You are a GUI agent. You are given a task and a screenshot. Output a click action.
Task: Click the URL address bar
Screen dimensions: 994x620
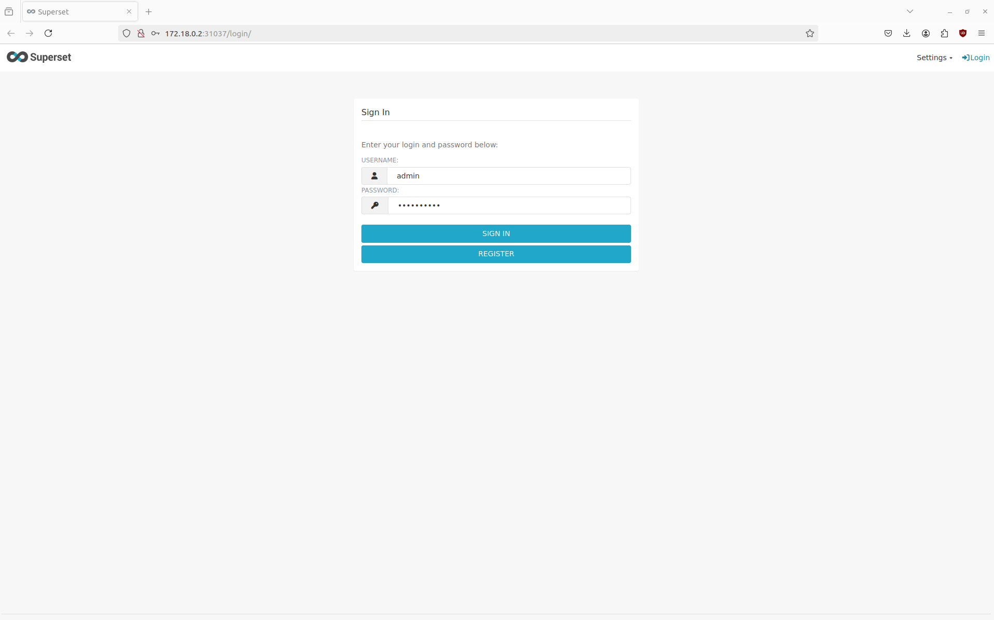click(x=467, y=33)
